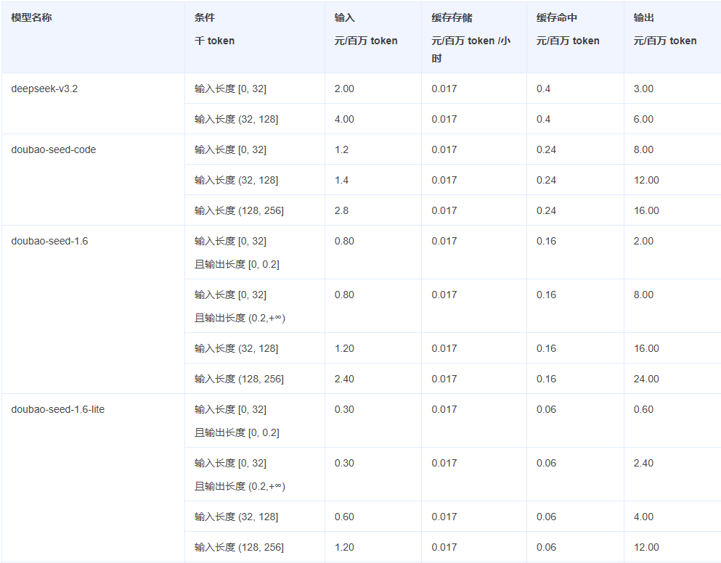Screen dimensions: 721x563
Task: Click doubao-seed-1.6 output price 2.00
Action: click(643, 241)
